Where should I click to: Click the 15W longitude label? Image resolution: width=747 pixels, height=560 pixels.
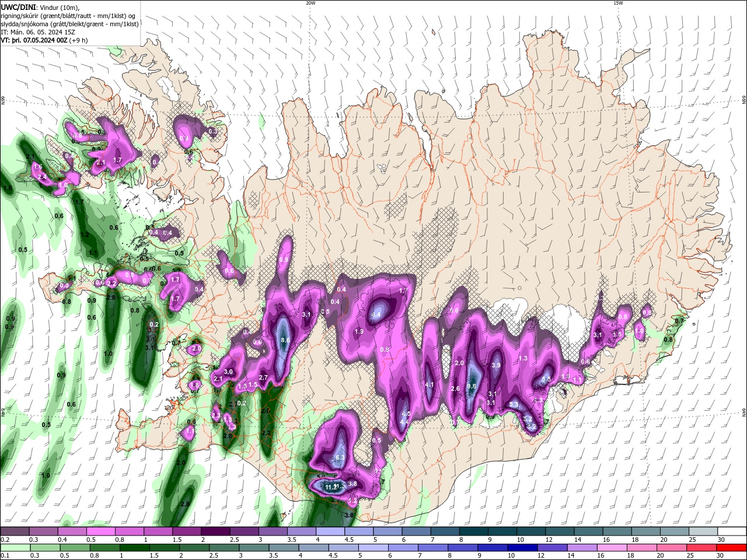pos(617,3)
